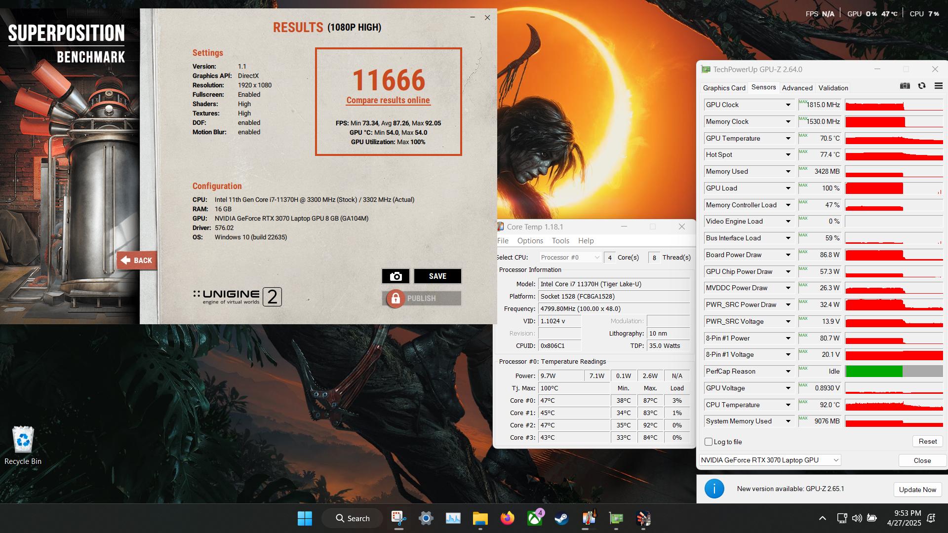Open the Tools menu in Core Temp

560,241
